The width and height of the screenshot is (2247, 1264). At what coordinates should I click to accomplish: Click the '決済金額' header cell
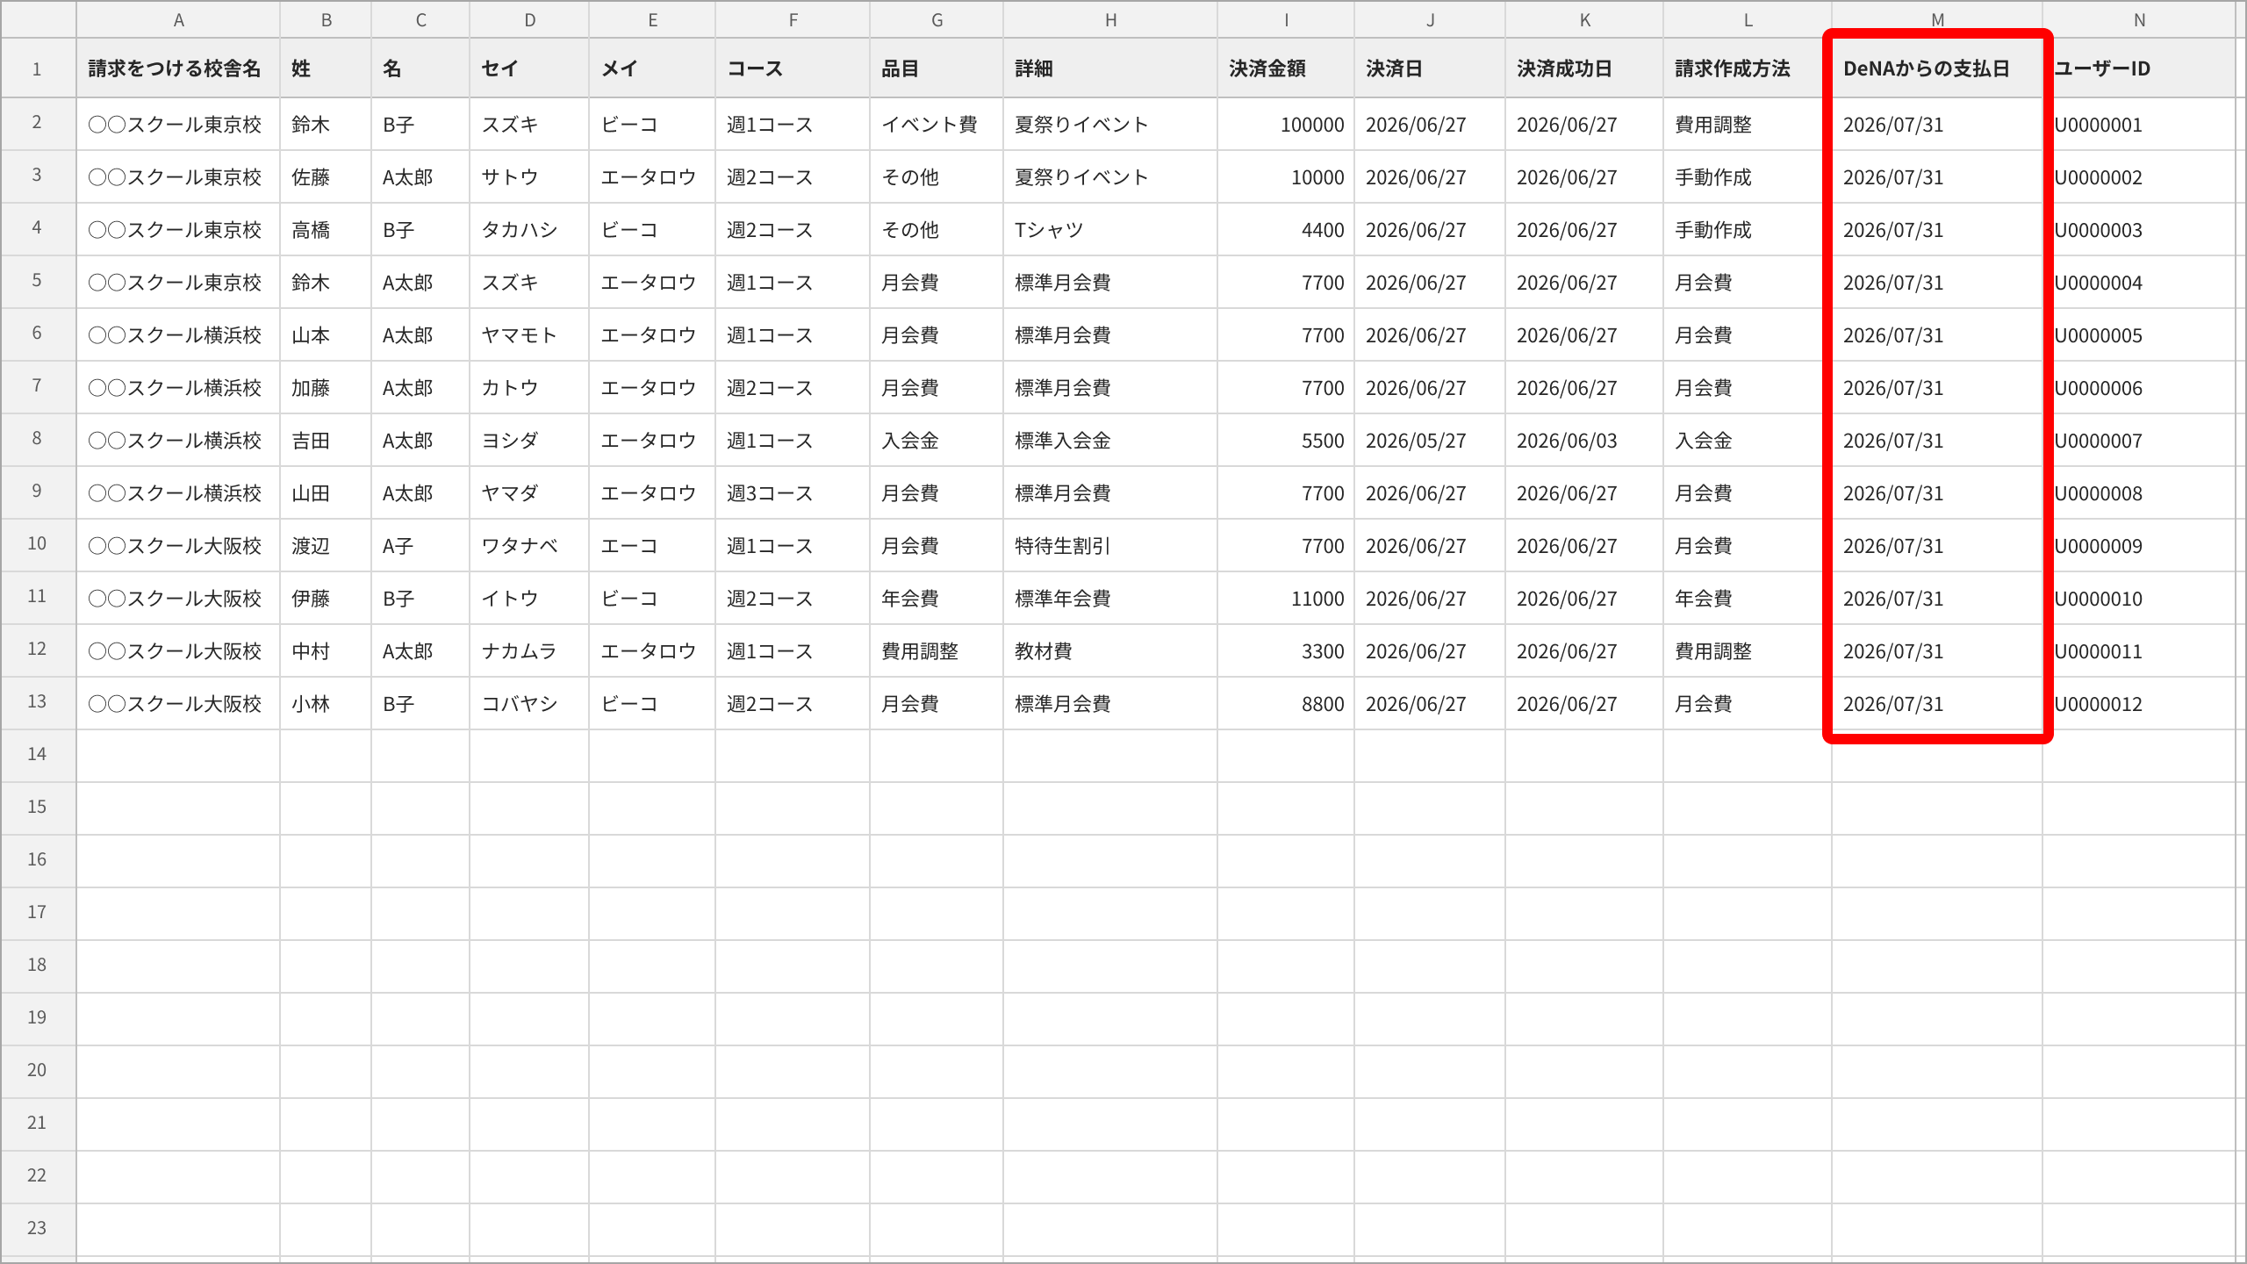click(1286, 68)
